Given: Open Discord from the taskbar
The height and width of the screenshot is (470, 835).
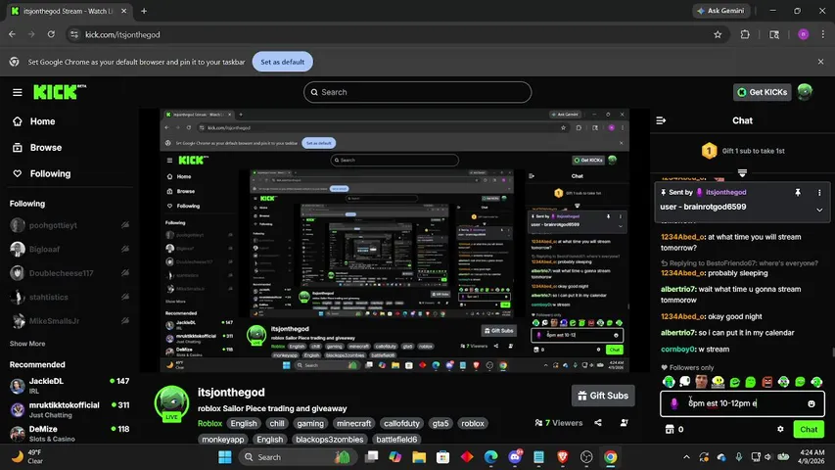Looking at the screenshot, I should [x=515, y=456].
